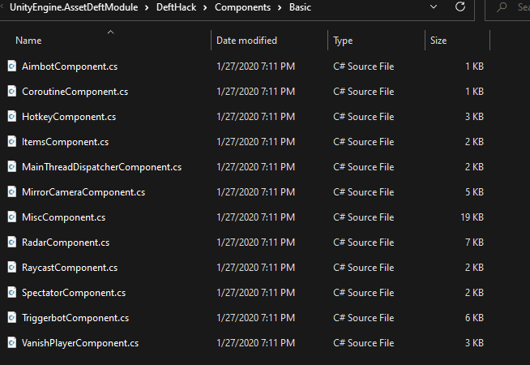Click the TriggerbotComponent.cs file icon

click(x=12, y=318)
